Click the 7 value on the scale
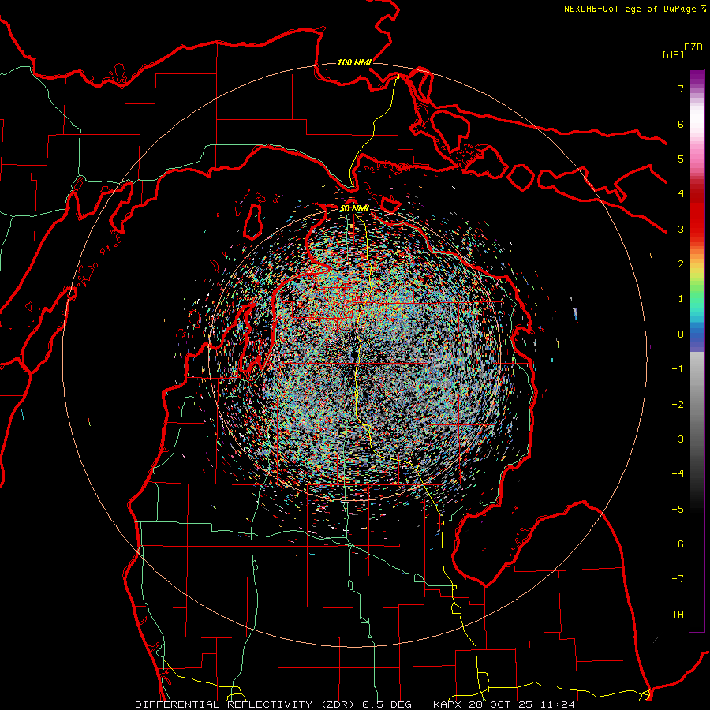The image size is (710, 710). (x=681, y=88)
